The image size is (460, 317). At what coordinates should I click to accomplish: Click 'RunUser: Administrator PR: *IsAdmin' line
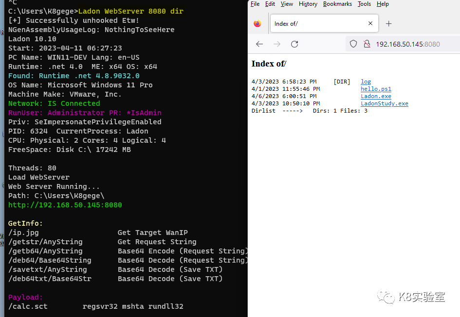point(85,113)
